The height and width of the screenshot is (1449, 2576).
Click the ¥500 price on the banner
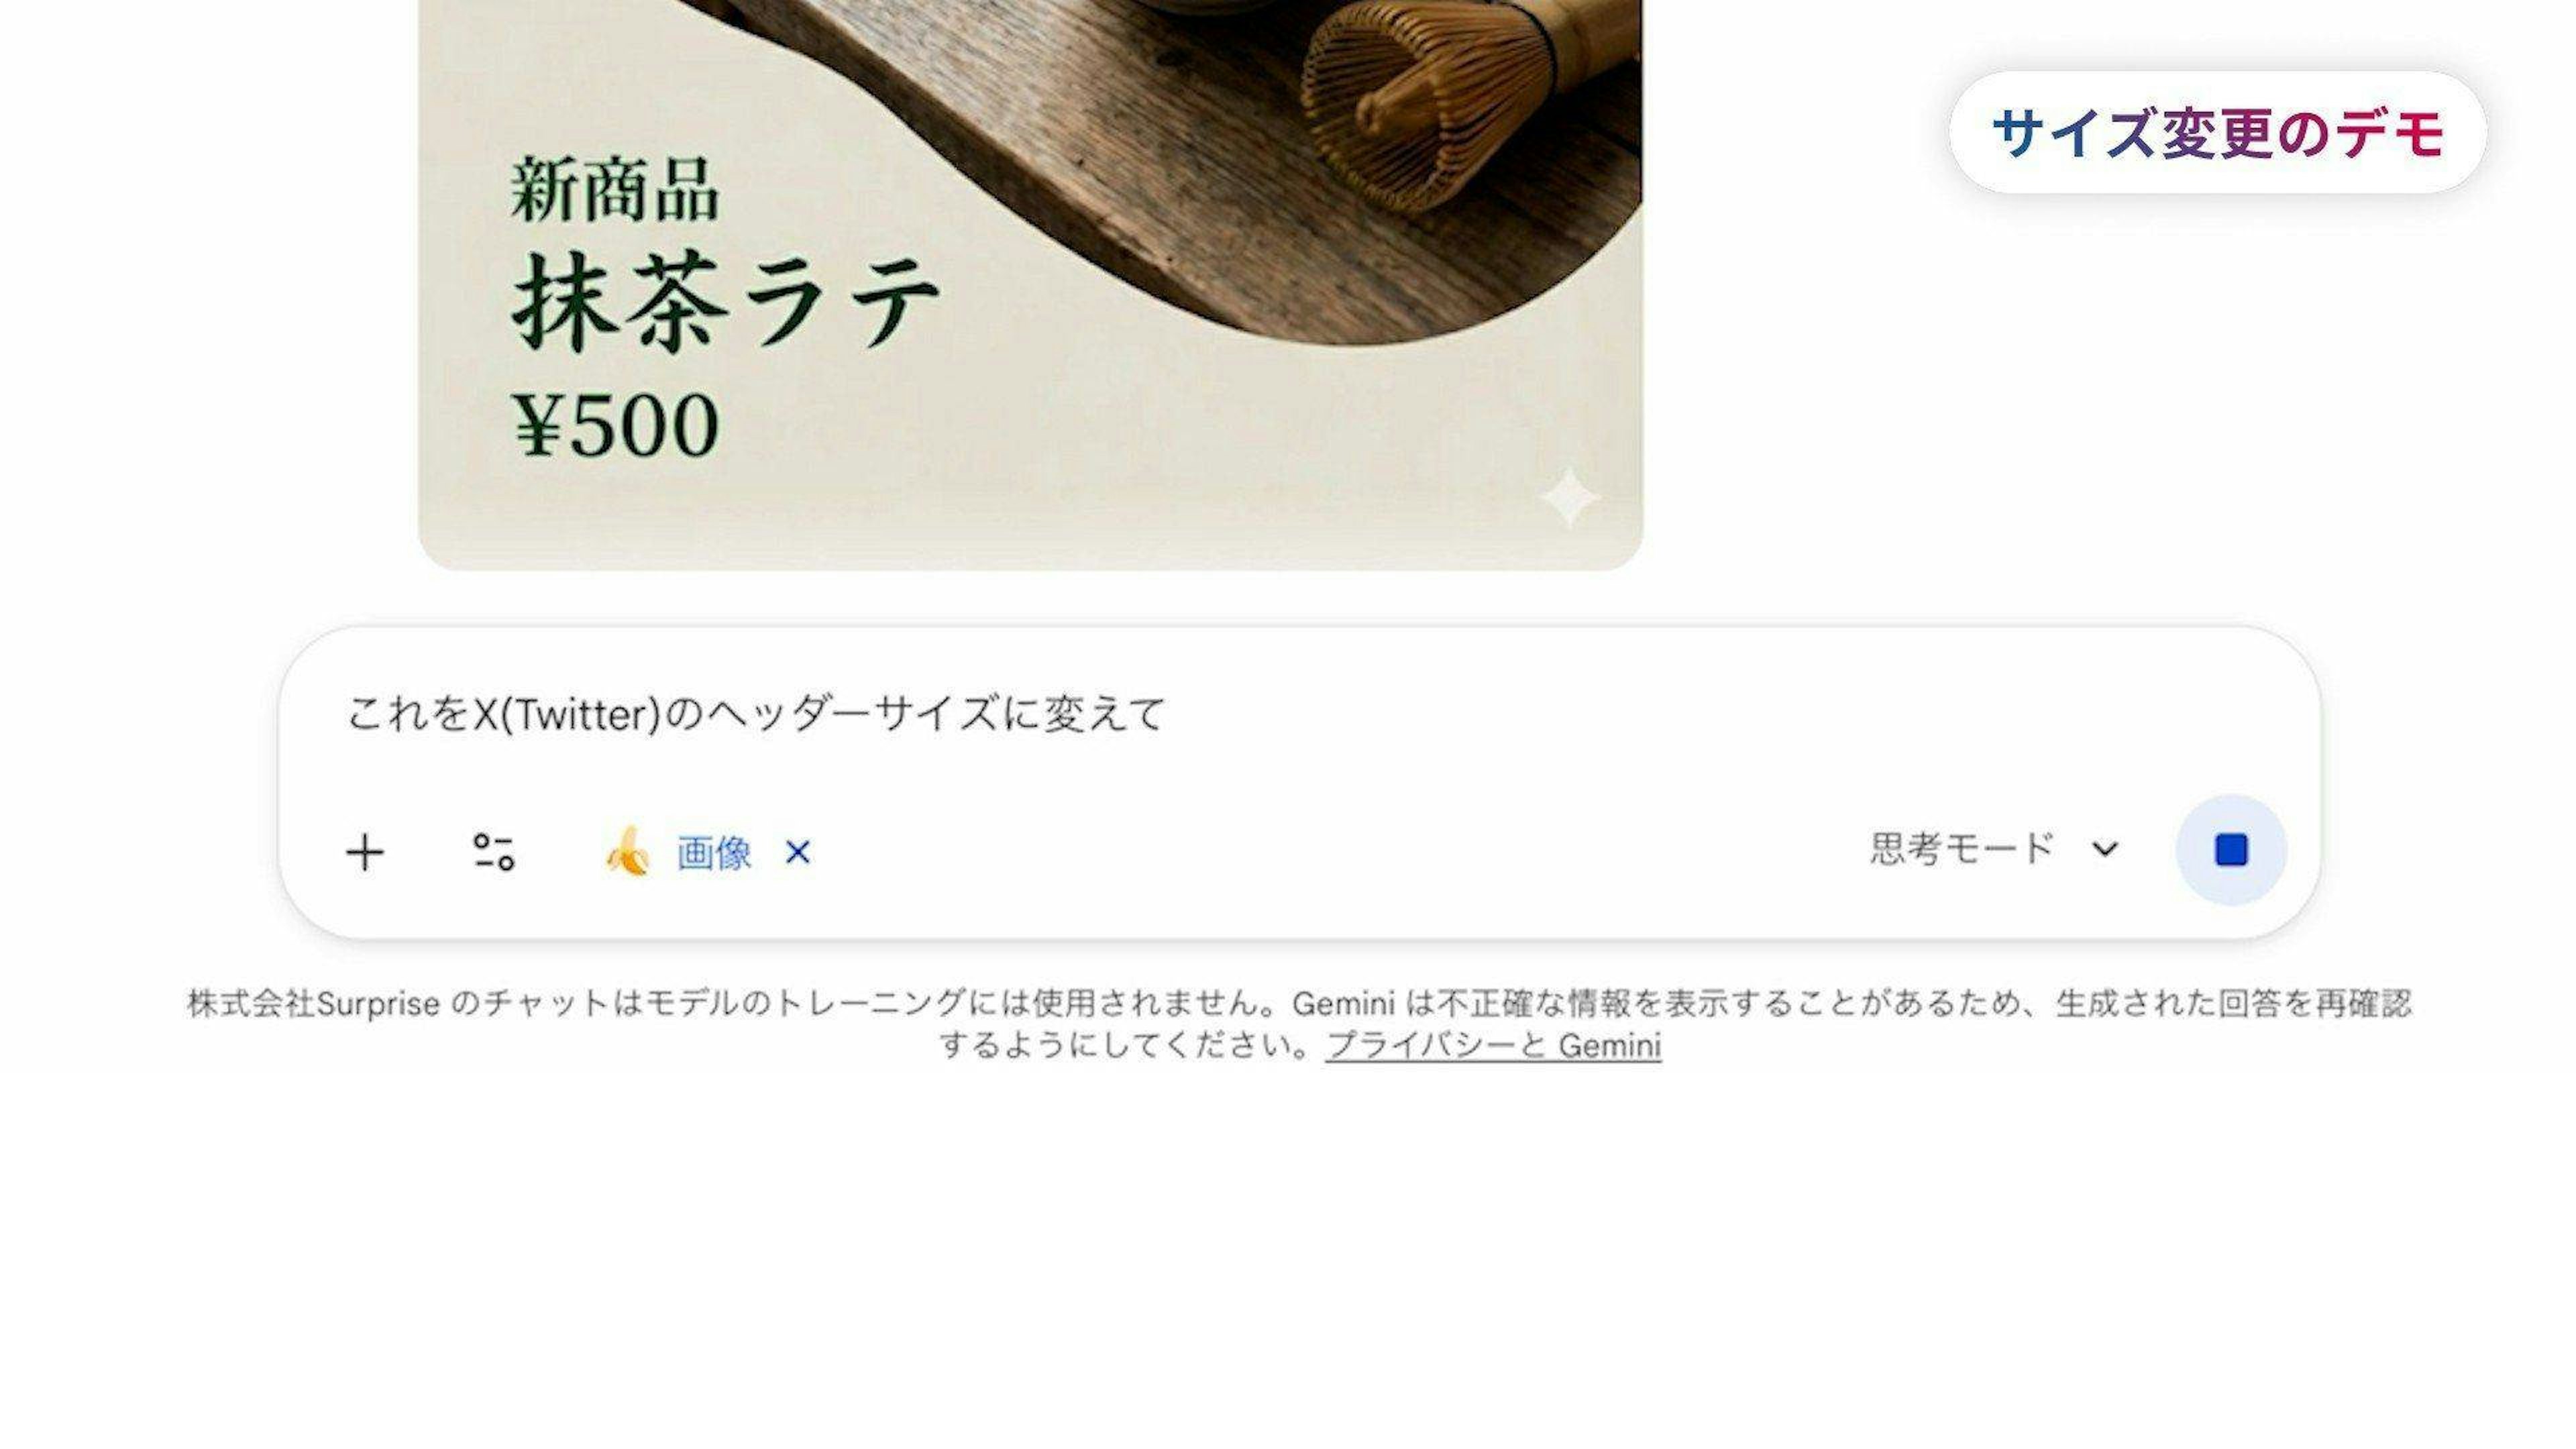point(615,425)
